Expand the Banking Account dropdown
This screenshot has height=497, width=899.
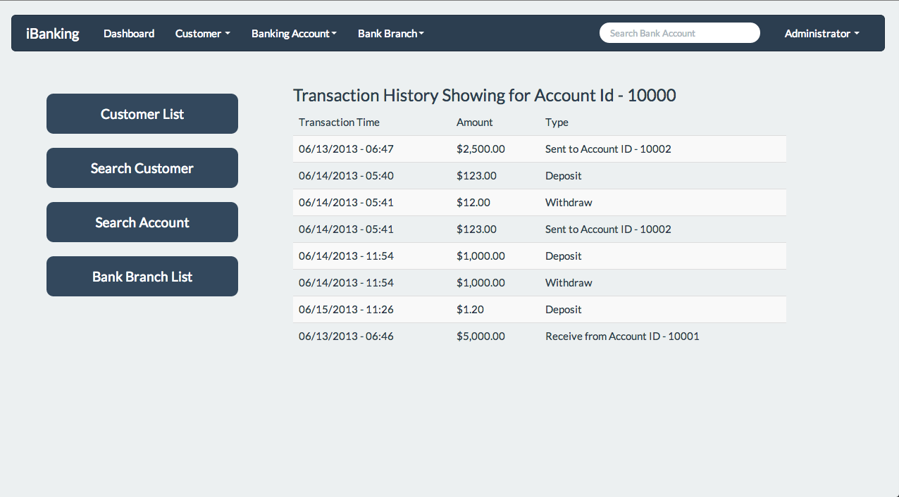click(294, 33)
